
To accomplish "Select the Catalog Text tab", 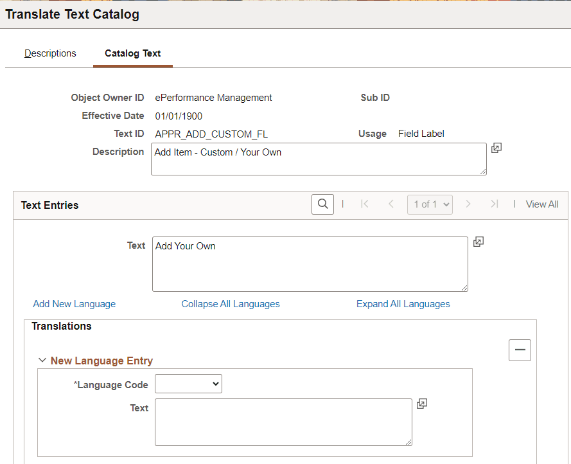I will (132, 53).
